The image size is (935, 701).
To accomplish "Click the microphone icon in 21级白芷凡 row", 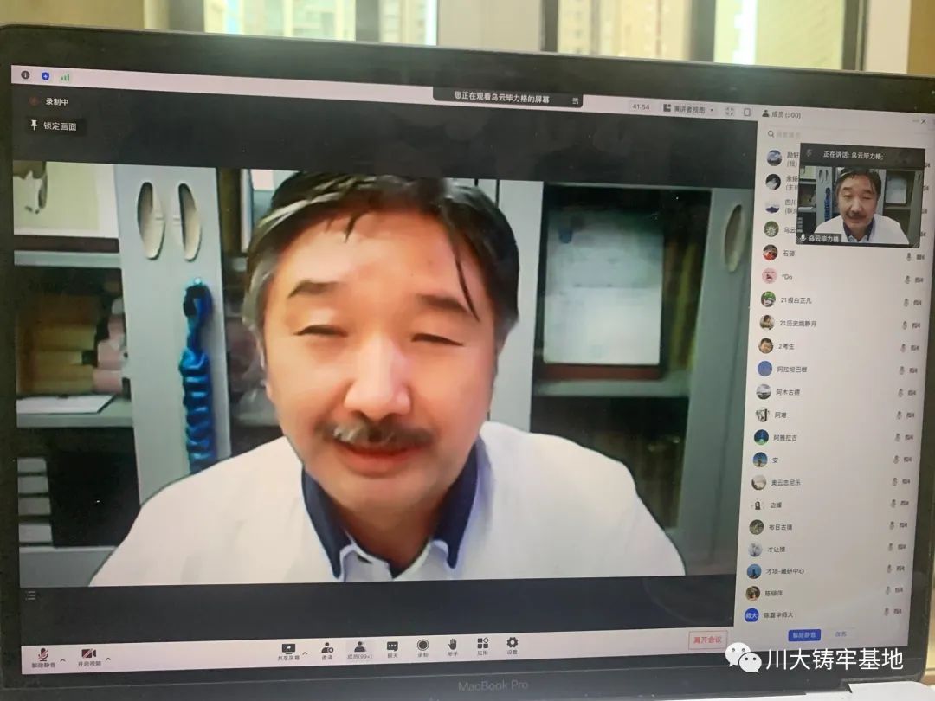I will (907, 302).
